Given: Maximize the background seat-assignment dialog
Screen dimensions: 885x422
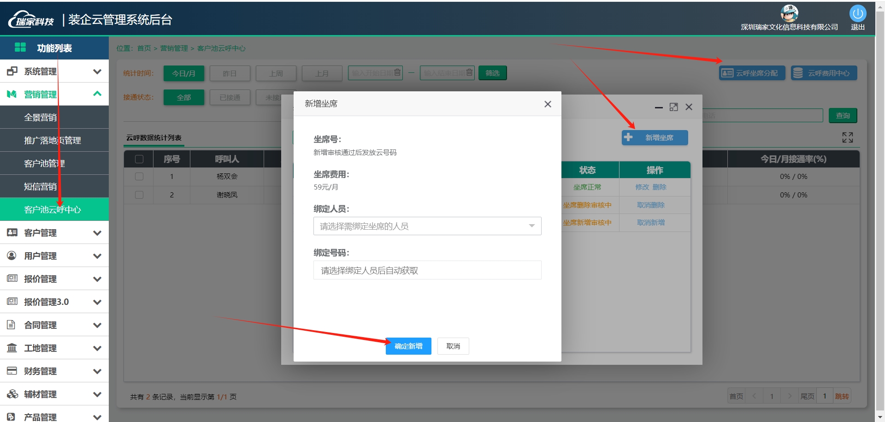Looking at the screenshot, I should pyautogui.click(x=673, y=107).
